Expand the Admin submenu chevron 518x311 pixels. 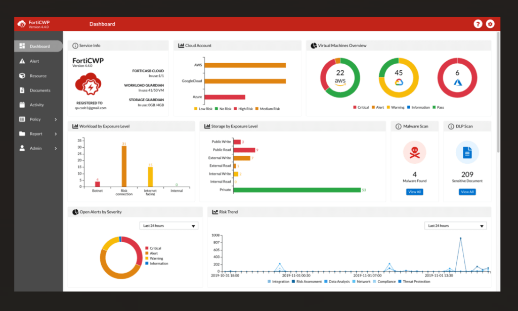pos(56,149)
